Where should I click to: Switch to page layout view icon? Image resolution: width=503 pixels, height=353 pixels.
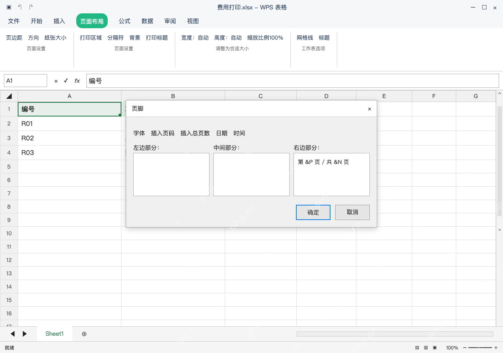click(x=435, y=348)
